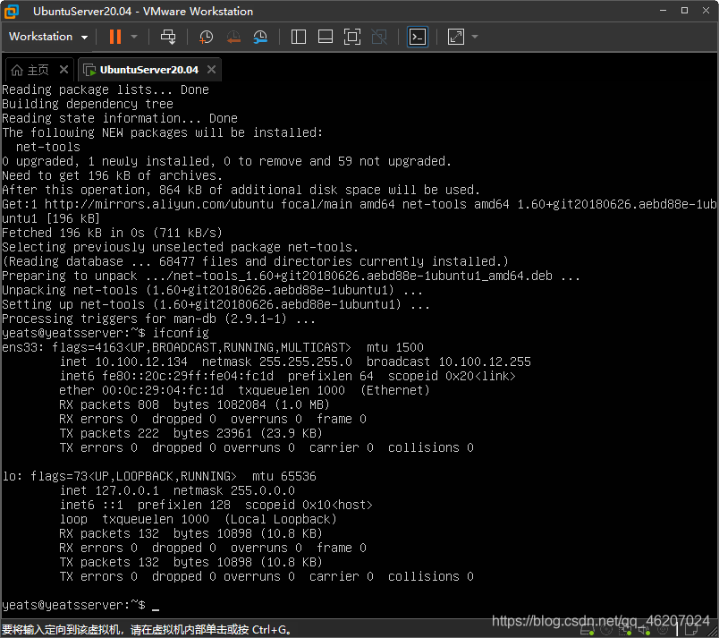This screenshot has width=719, height=638.
Task: Open the Workstation menu dropdown
Action: click(48, 37)
